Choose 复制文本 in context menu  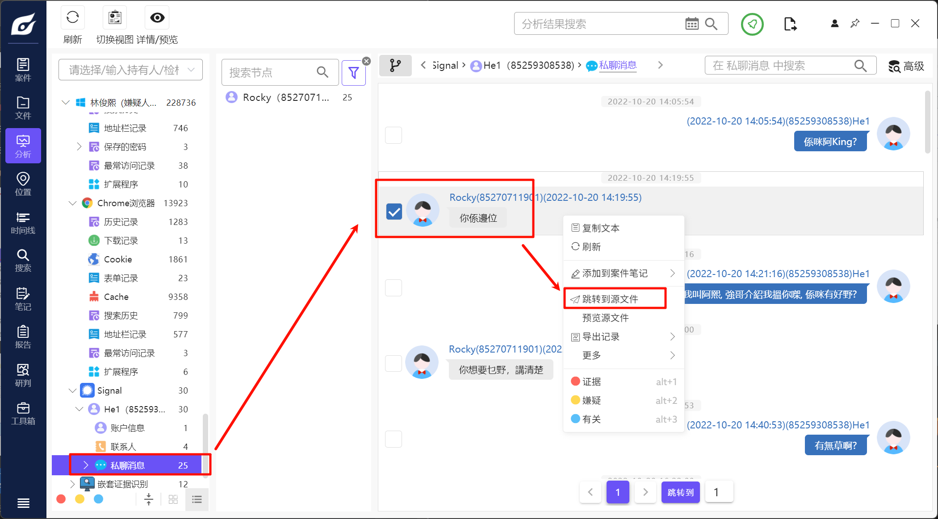[601, 228]
